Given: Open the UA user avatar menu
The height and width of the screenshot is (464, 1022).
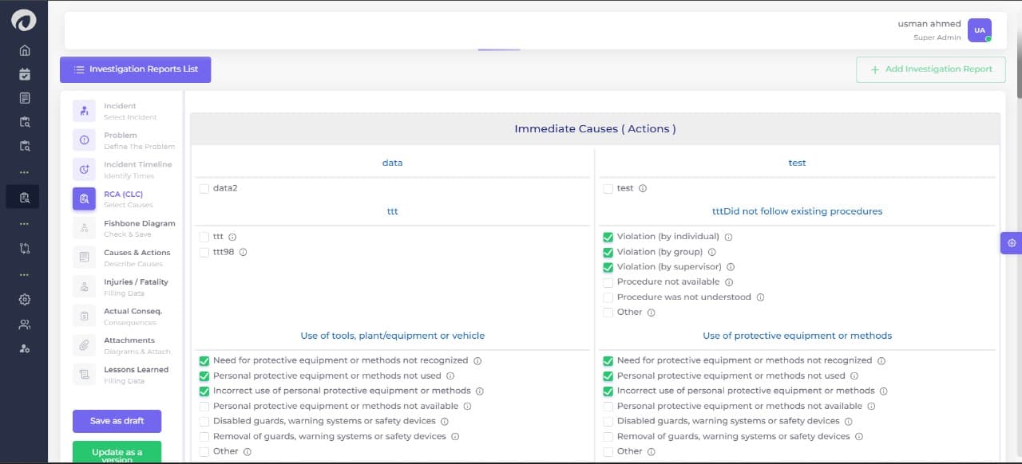Looking at the screenshot, I should 980,29.
